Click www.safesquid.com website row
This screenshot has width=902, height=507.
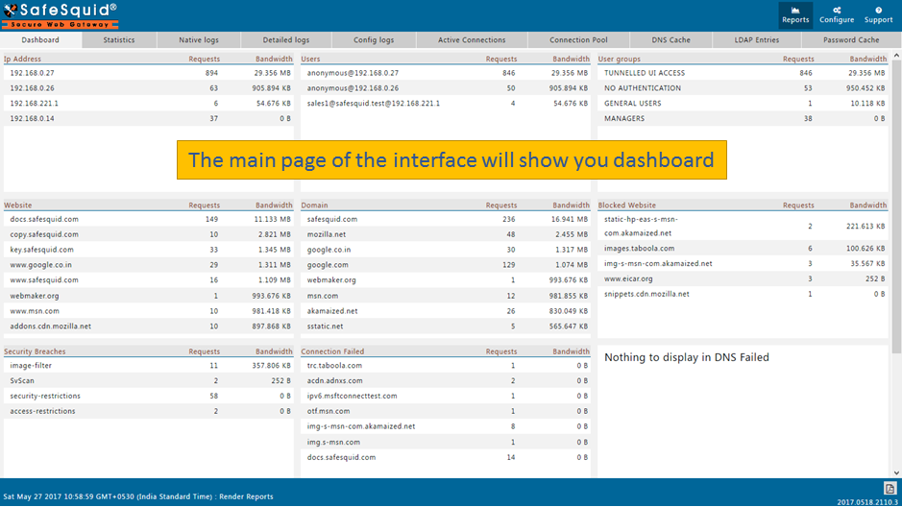pos(149,280)
